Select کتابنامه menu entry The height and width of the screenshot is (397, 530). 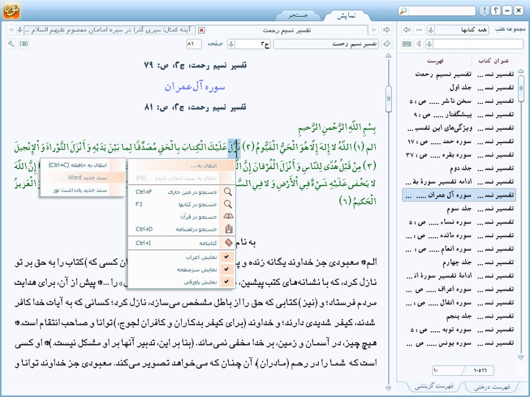click(182, 243)
